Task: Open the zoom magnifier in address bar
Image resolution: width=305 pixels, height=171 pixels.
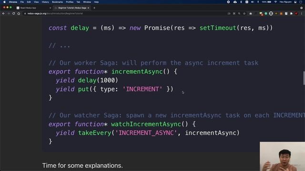Action: [239, 14]
